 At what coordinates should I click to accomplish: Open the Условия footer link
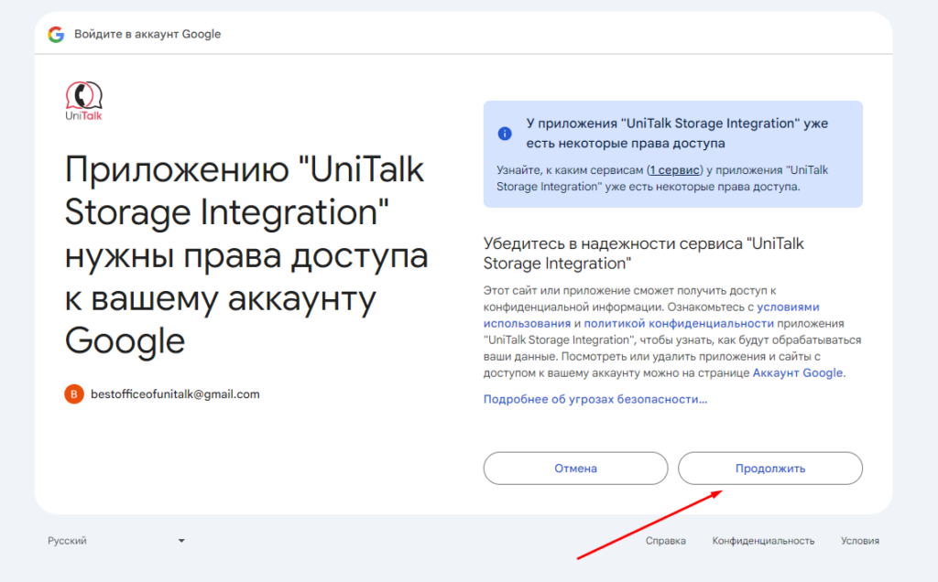[860, 541]
